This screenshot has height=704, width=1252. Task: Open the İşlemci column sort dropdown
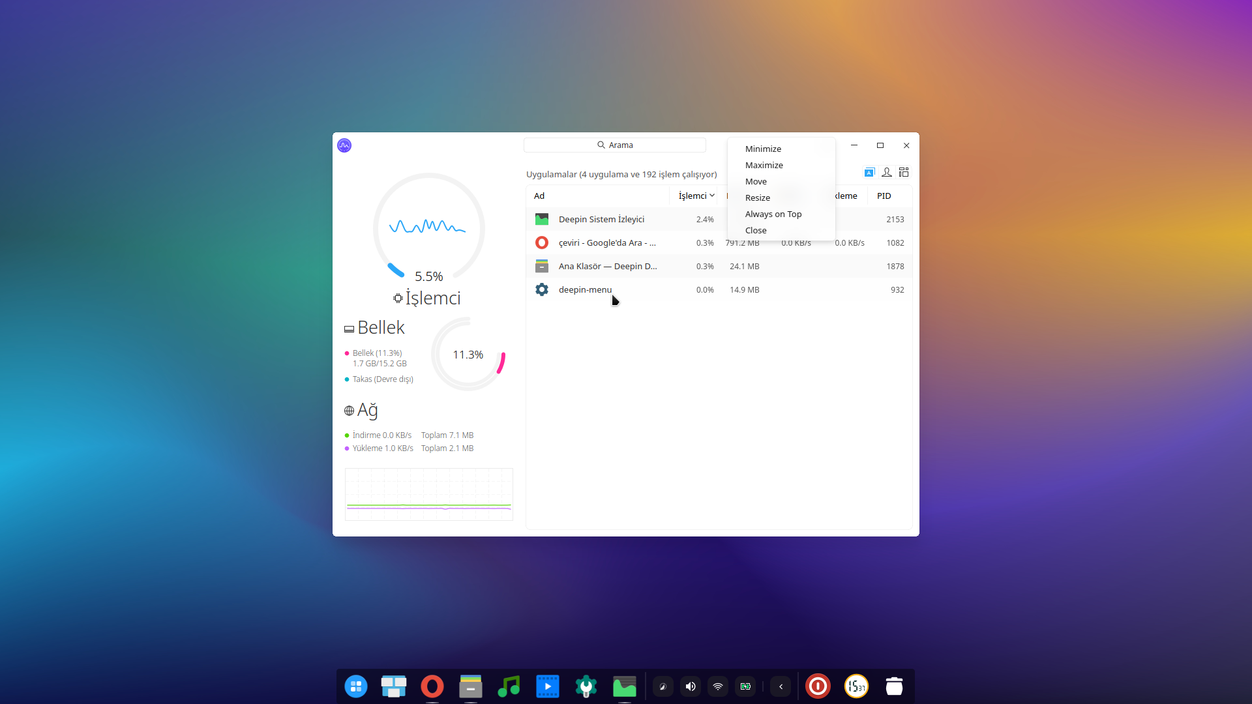click(695, 196)
